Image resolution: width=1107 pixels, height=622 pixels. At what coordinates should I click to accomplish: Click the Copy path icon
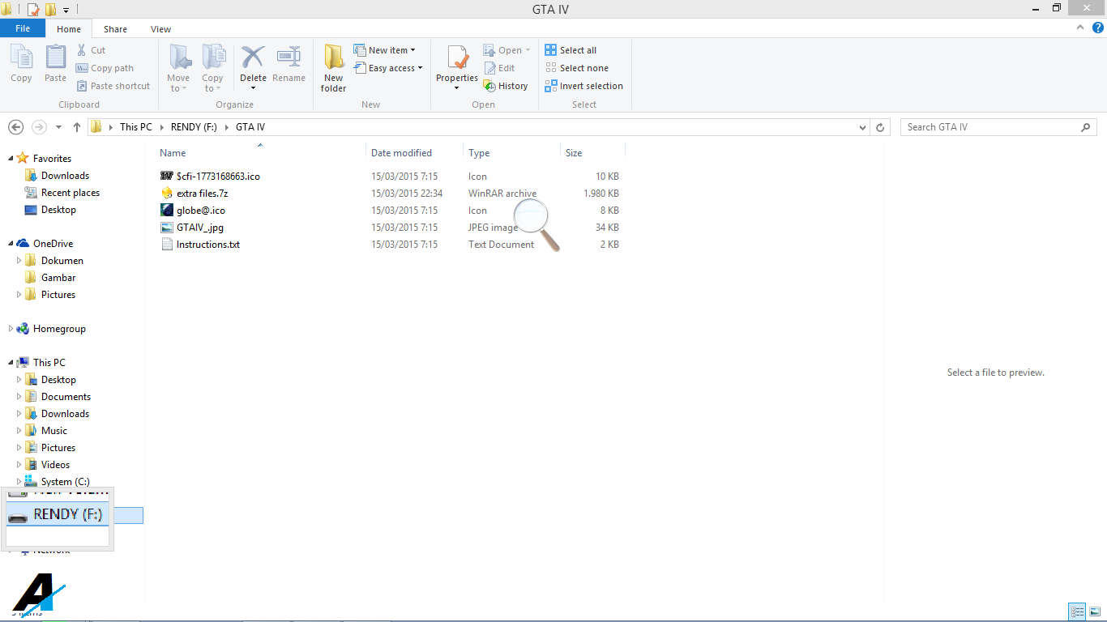pyautogui.click(x=82, y=68)
